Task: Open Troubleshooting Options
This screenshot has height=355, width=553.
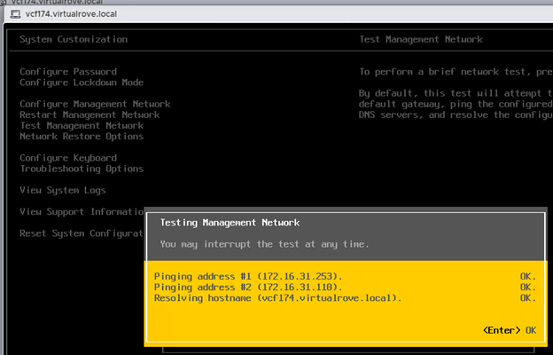Action: pos(82,169)
